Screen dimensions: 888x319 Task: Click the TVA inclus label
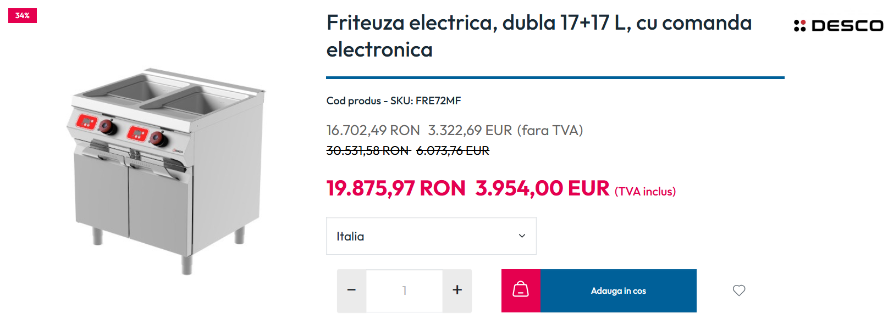(645, 192)
